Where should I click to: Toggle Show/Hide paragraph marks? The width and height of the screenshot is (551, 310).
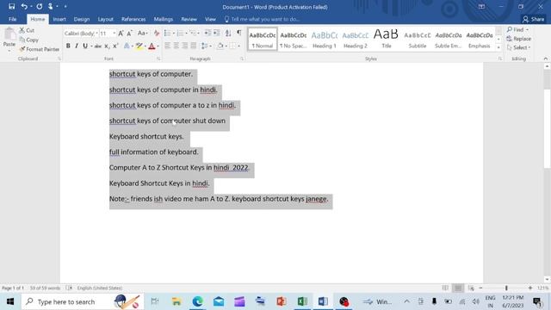[239, 33]
